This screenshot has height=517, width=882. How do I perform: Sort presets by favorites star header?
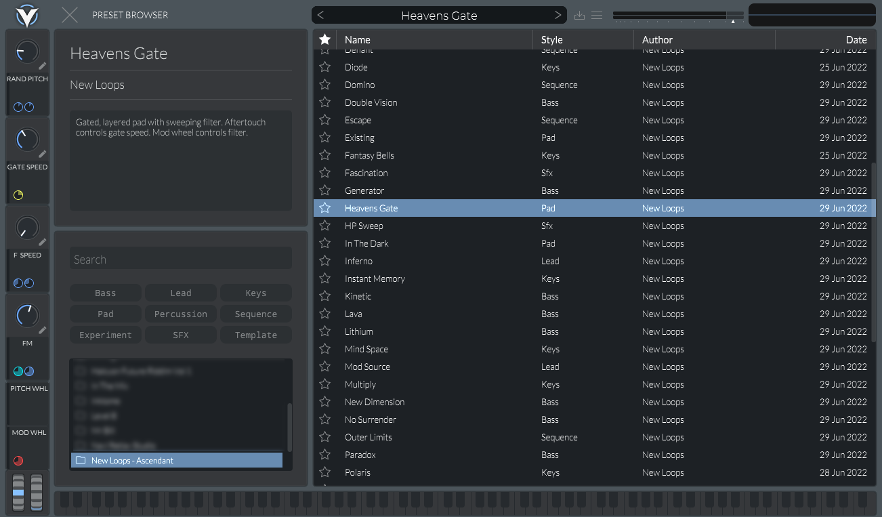[325, 39]
